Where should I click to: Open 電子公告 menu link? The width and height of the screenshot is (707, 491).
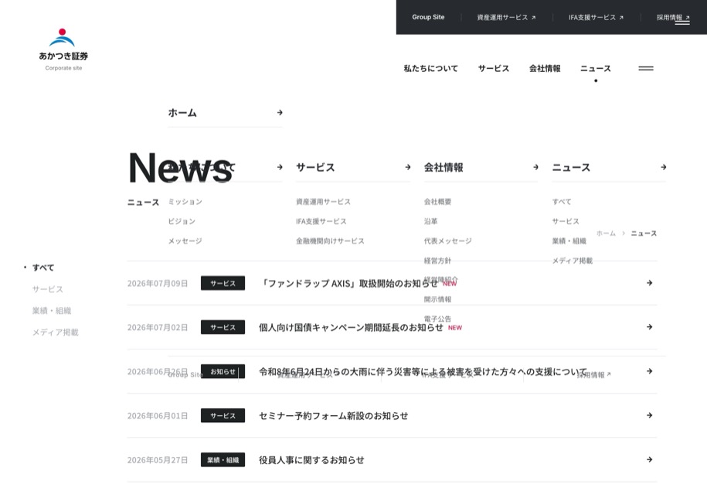tap(437, 319)
